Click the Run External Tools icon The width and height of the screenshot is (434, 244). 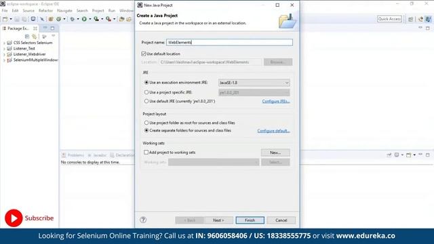(108, 19)
